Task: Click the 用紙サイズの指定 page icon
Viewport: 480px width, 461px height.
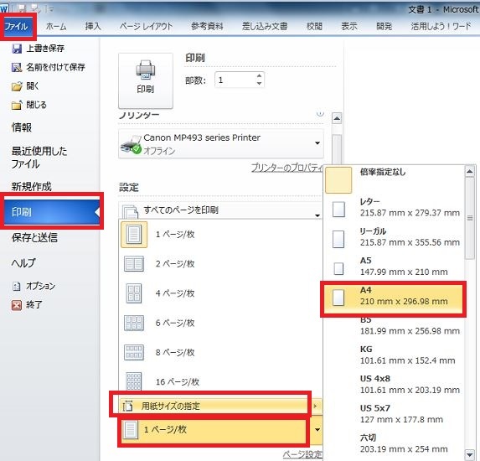Action: tap(127, 407)
